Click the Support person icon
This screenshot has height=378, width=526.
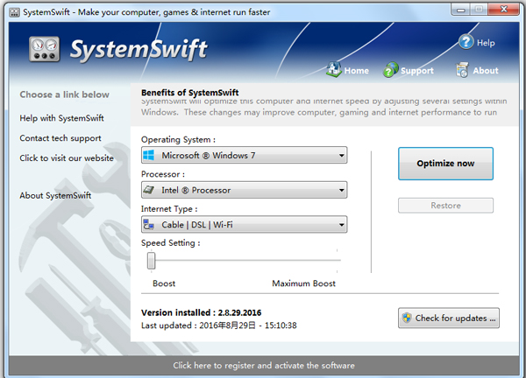coord(391,70)
